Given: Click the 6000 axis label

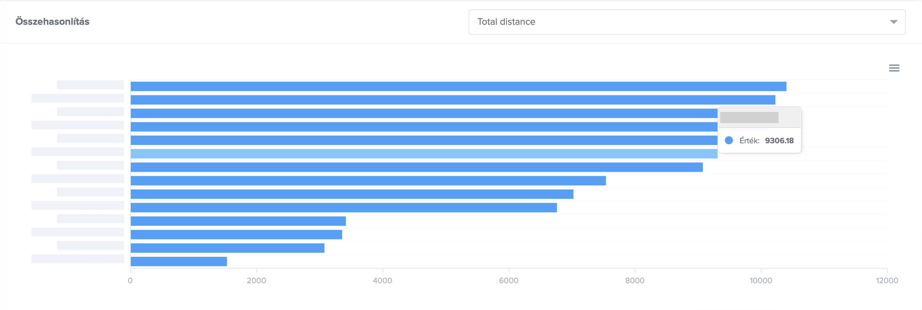Looking at the screenshot, I should pos(509,281).
